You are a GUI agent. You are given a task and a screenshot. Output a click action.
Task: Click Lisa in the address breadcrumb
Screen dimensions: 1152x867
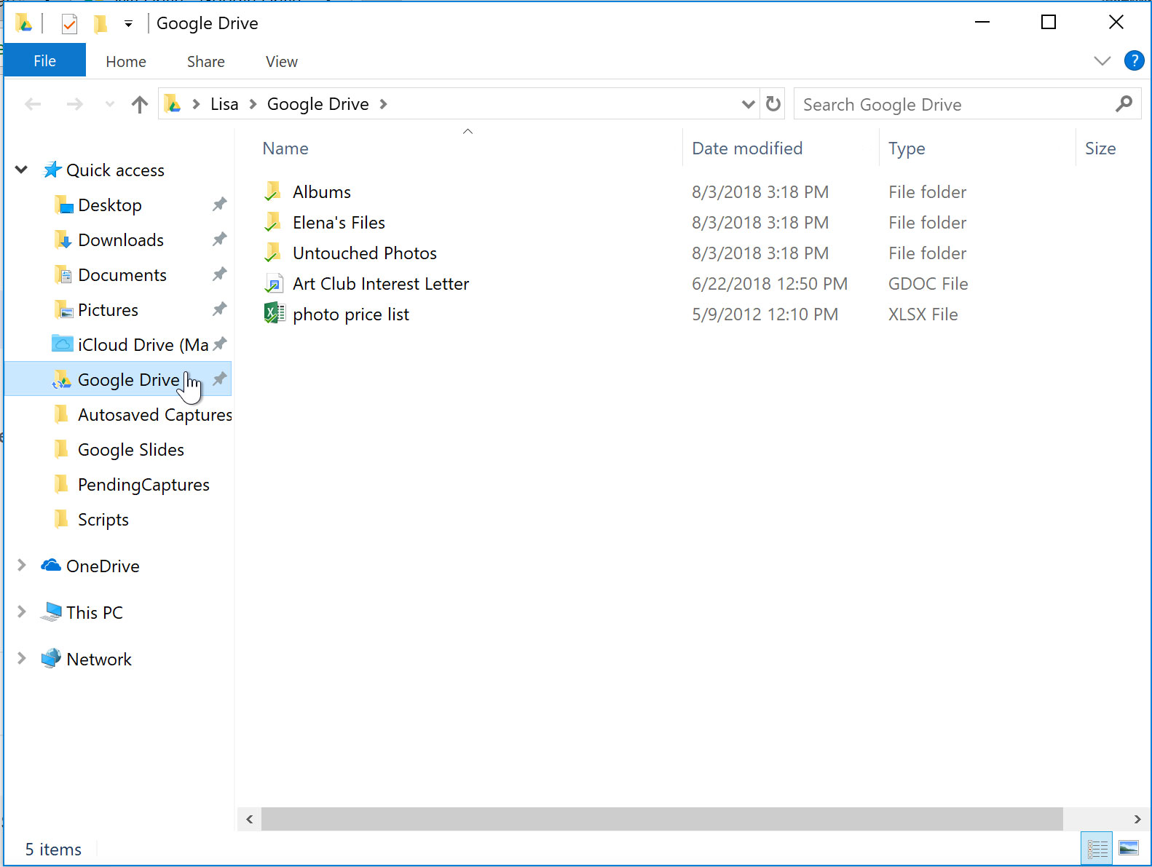(x=224, y=104)
